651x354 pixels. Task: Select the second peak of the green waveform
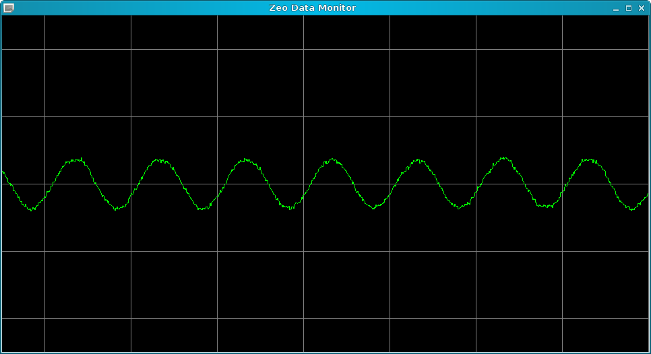(160, 160)
